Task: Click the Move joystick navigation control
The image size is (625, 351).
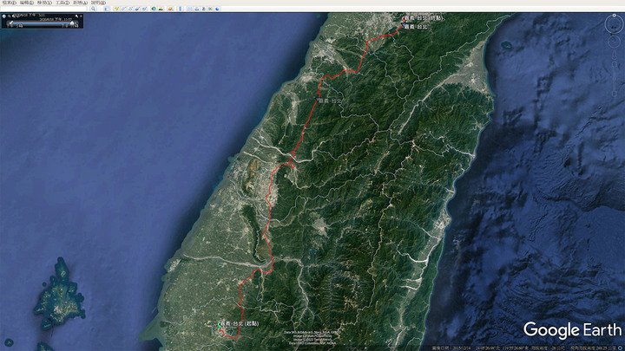Action: [615, 42]
